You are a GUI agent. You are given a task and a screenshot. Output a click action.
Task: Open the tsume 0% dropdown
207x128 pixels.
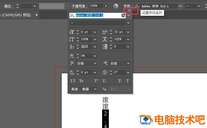point(95,56)
